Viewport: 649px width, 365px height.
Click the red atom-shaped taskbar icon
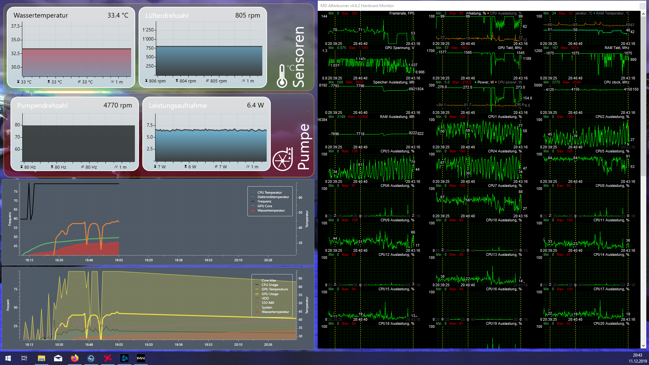tap(108, 358)
